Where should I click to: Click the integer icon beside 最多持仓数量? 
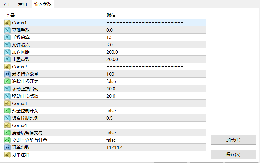[7, 74]
